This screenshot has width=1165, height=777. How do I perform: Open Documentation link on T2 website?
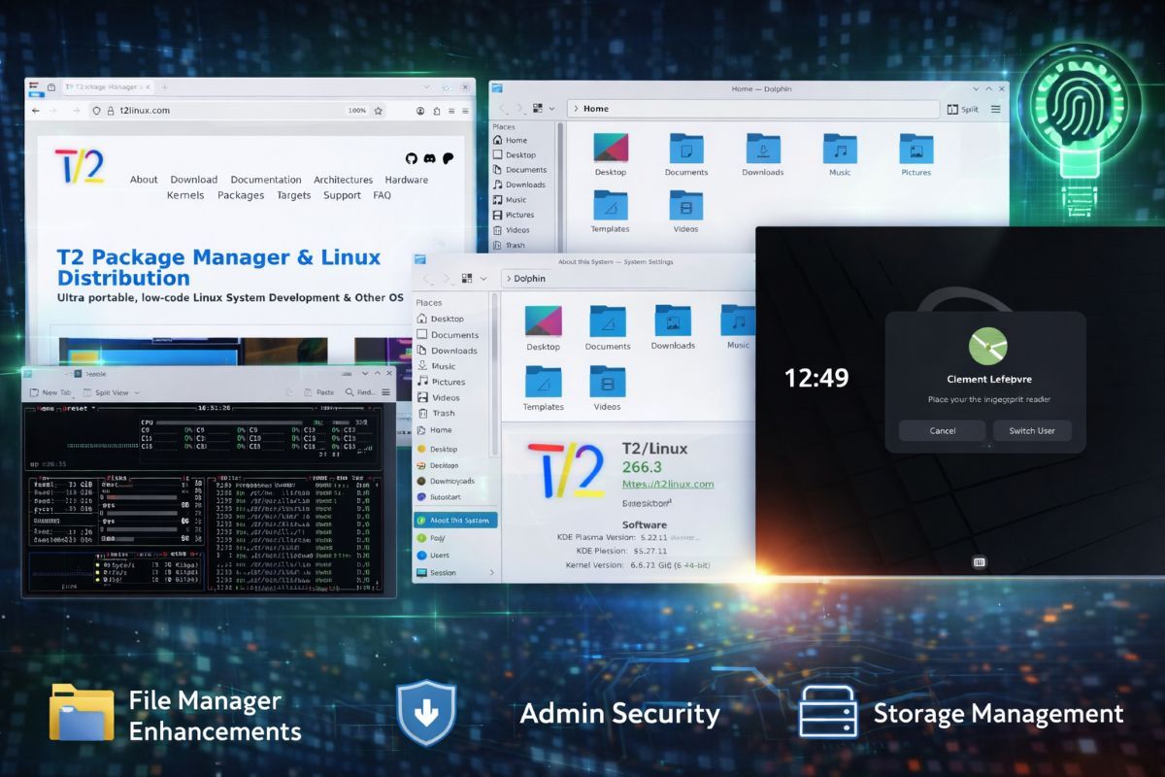pyautogui.click(x=266, y=180)
